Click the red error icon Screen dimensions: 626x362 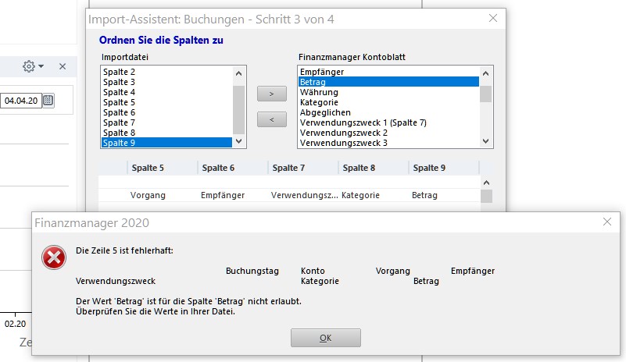[54, 257]
